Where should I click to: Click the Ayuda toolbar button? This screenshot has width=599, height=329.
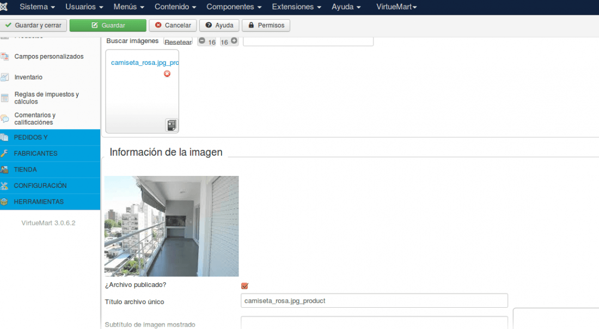219,25
